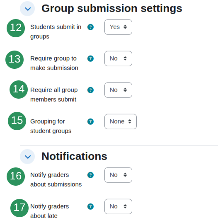The height and width of the screenshot is (218, 218).
Task: Open help for Require group to make submission
Action: tap(90, 58)
